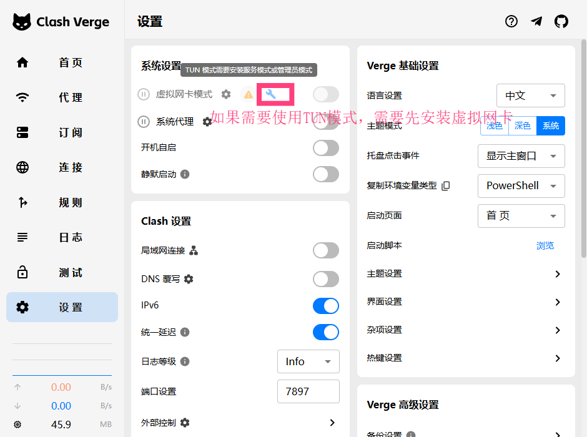Turn off the 统一延迟 toggle
587x437 pixels.
pyautogui.click(x=325, y=332)
